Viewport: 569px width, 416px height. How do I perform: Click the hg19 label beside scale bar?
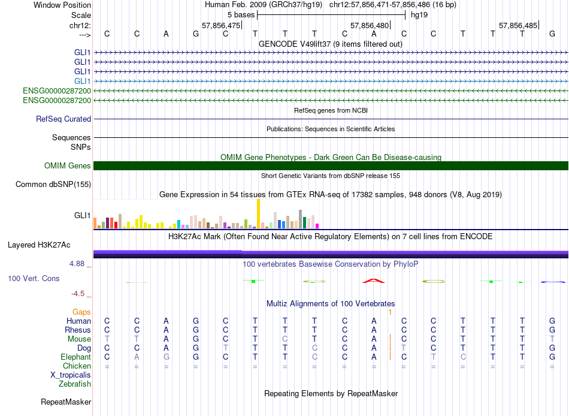pyautogui.click(x=419, y=15)
